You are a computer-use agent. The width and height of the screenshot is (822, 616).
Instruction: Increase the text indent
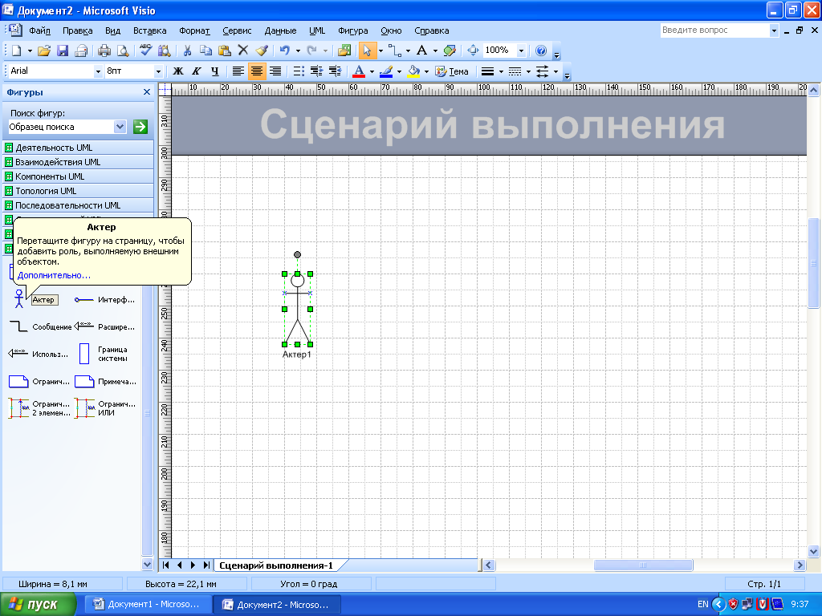click(335, 71)
